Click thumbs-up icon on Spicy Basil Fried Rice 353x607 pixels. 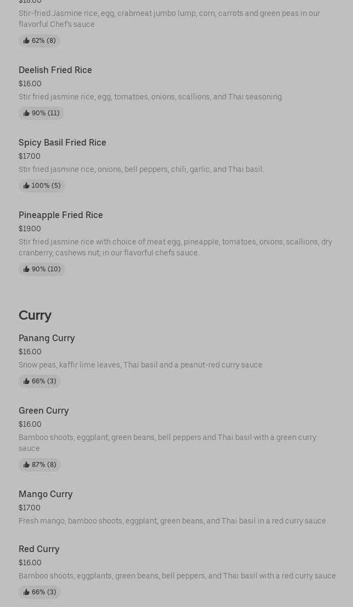point(26,186)
